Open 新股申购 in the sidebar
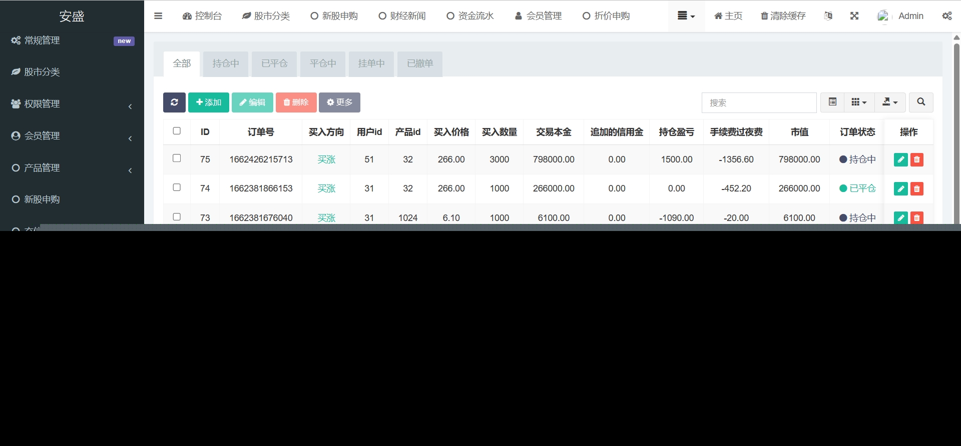 [72, 199]
